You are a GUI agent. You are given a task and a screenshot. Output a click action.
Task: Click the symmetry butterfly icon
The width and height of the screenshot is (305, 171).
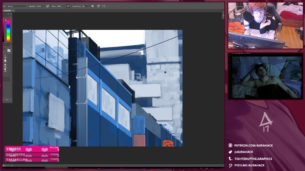[x=104, y=6]
